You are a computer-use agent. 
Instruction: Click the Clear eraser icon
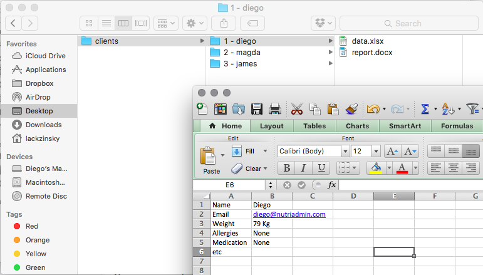click(237, 168)
